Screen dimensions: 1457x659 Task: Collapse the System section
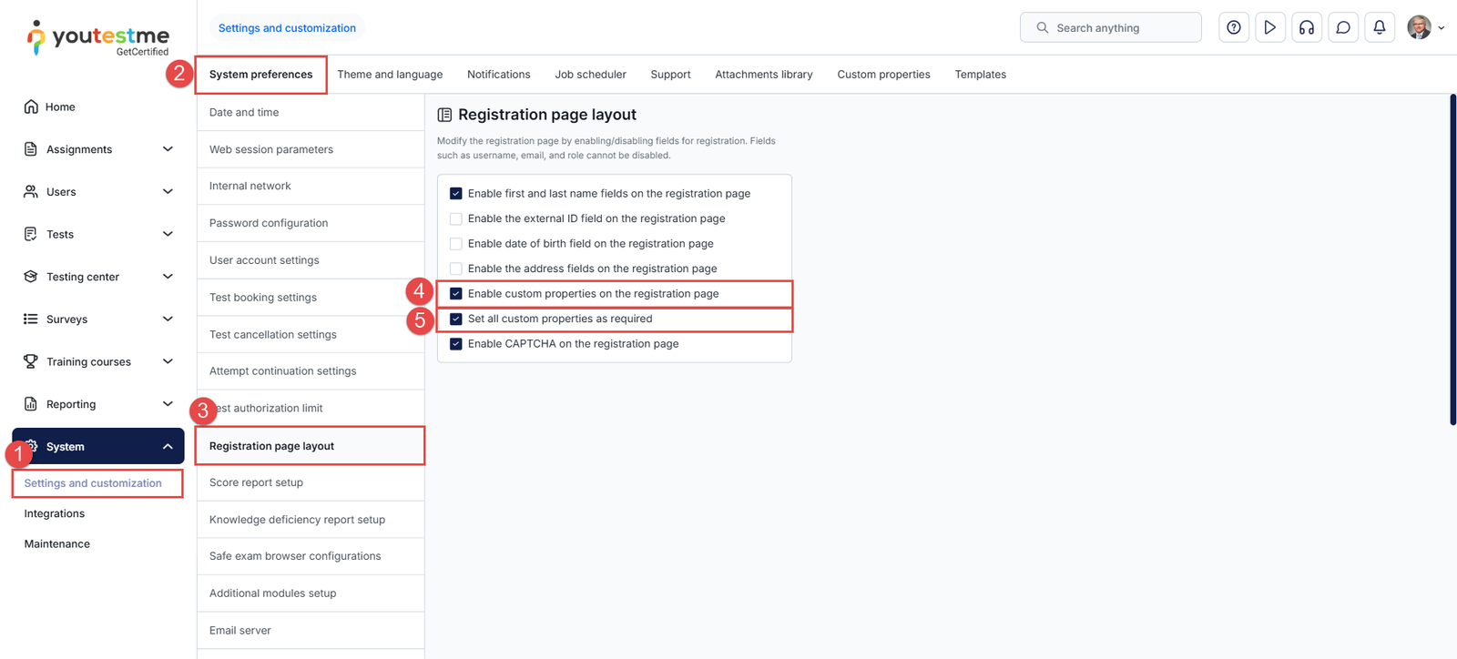tap(168, 446)
